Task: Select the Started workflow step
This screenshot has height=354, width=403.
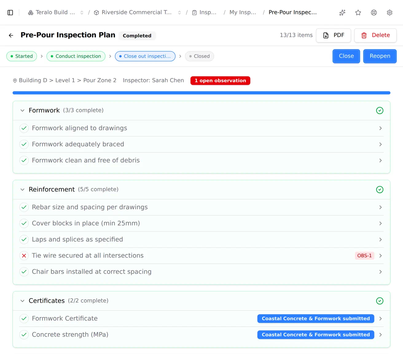Action: [x=22, y=56]
